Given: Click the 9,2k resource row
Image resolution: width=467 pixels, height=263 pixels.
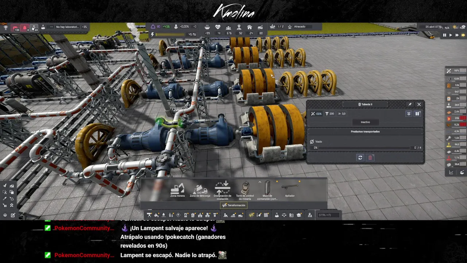Looking at the screenshot, I should click(456, 125).
